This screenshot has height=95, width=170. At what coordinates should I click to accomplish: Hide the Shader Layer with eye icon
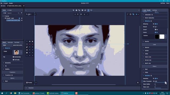[x=22, y=18]
